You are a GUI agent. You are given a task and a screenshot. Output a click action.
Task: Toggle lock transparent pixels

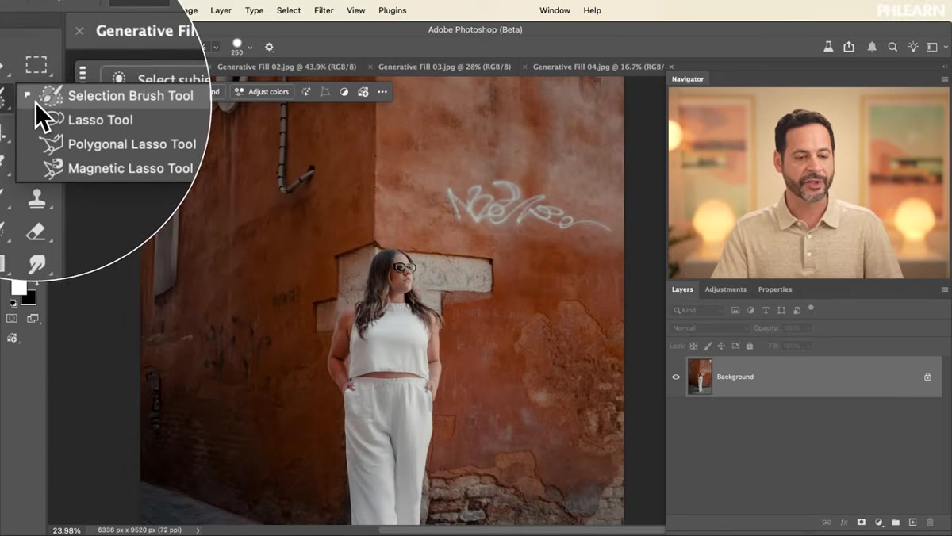pyautogui.click(x=693, y=346)
